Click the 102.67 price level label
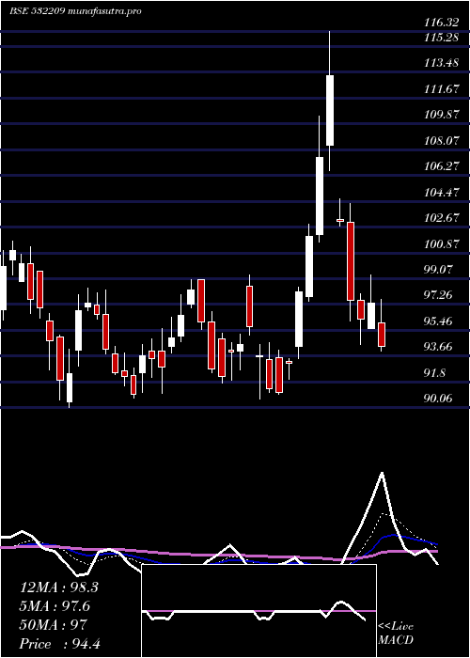The width and height of the screenshot is (470, 658). pos(441,218)
